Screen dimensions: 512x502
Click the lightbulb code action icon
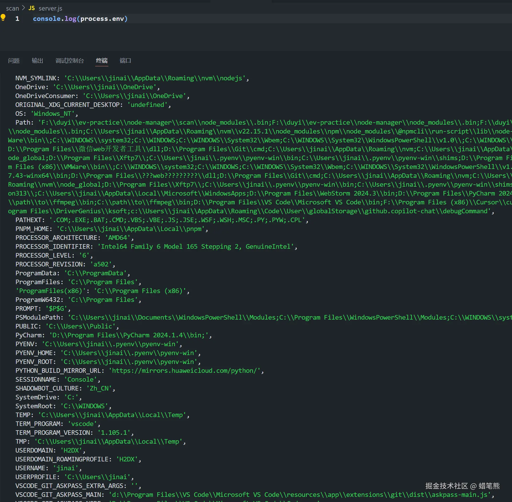point(3,18)
